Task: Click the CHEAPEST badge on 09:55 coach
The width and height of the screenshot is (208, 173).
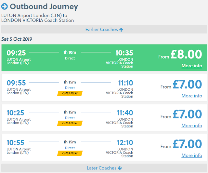Action: 70,93
